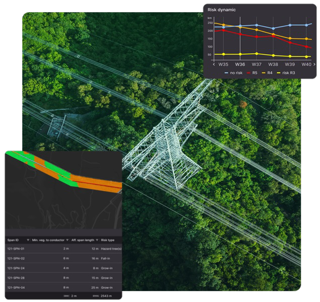
Task: Click the blue no-risk data point at W38
Action: [x=273, y=28]
